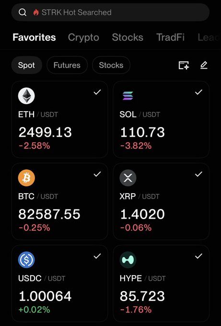Tap the HYPE coin logo

[x=128, y=260]
